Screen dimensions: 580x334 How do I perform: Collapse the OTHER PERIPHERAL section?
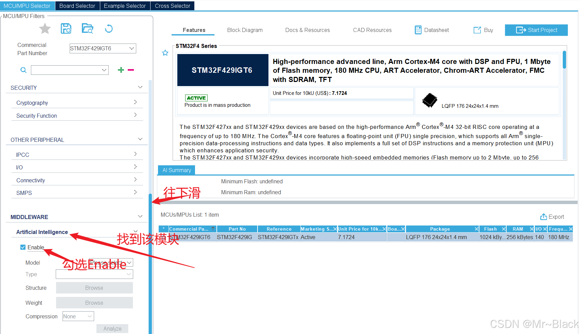tap(140, 139)
